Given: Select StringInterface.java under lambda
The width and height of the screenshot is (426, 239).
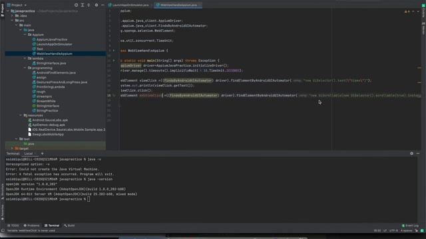Looking at the screenshot, I should point(51,63).
